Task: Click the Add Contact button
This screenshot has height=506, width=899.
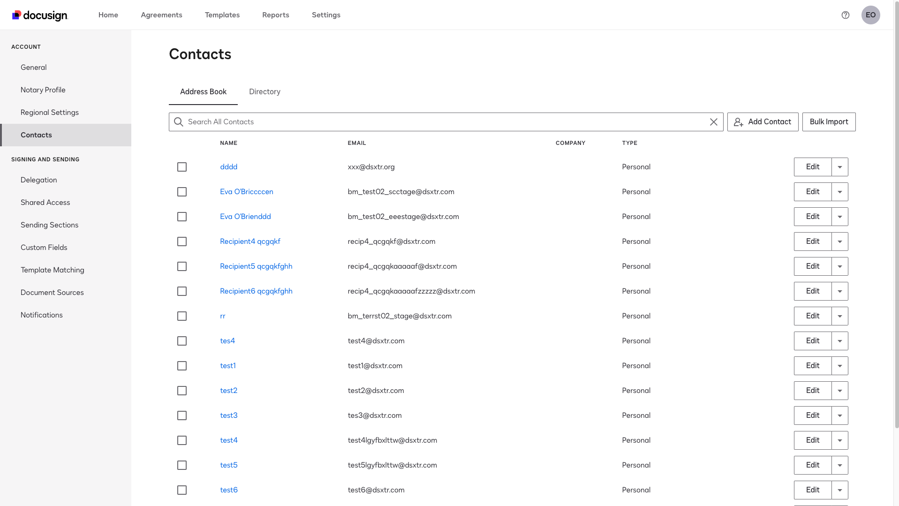Action: pos(763,122)
